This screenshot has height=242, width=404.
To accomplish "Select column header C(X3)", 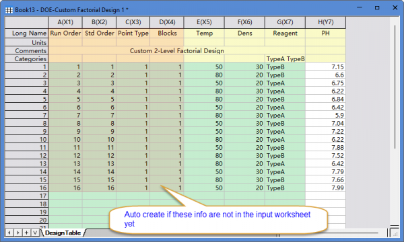I will click(133, 22).
